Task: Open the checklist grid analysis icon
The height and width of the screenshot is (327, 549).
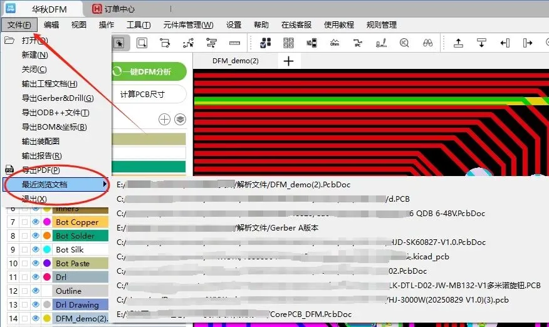Action: tap(265, 43)
